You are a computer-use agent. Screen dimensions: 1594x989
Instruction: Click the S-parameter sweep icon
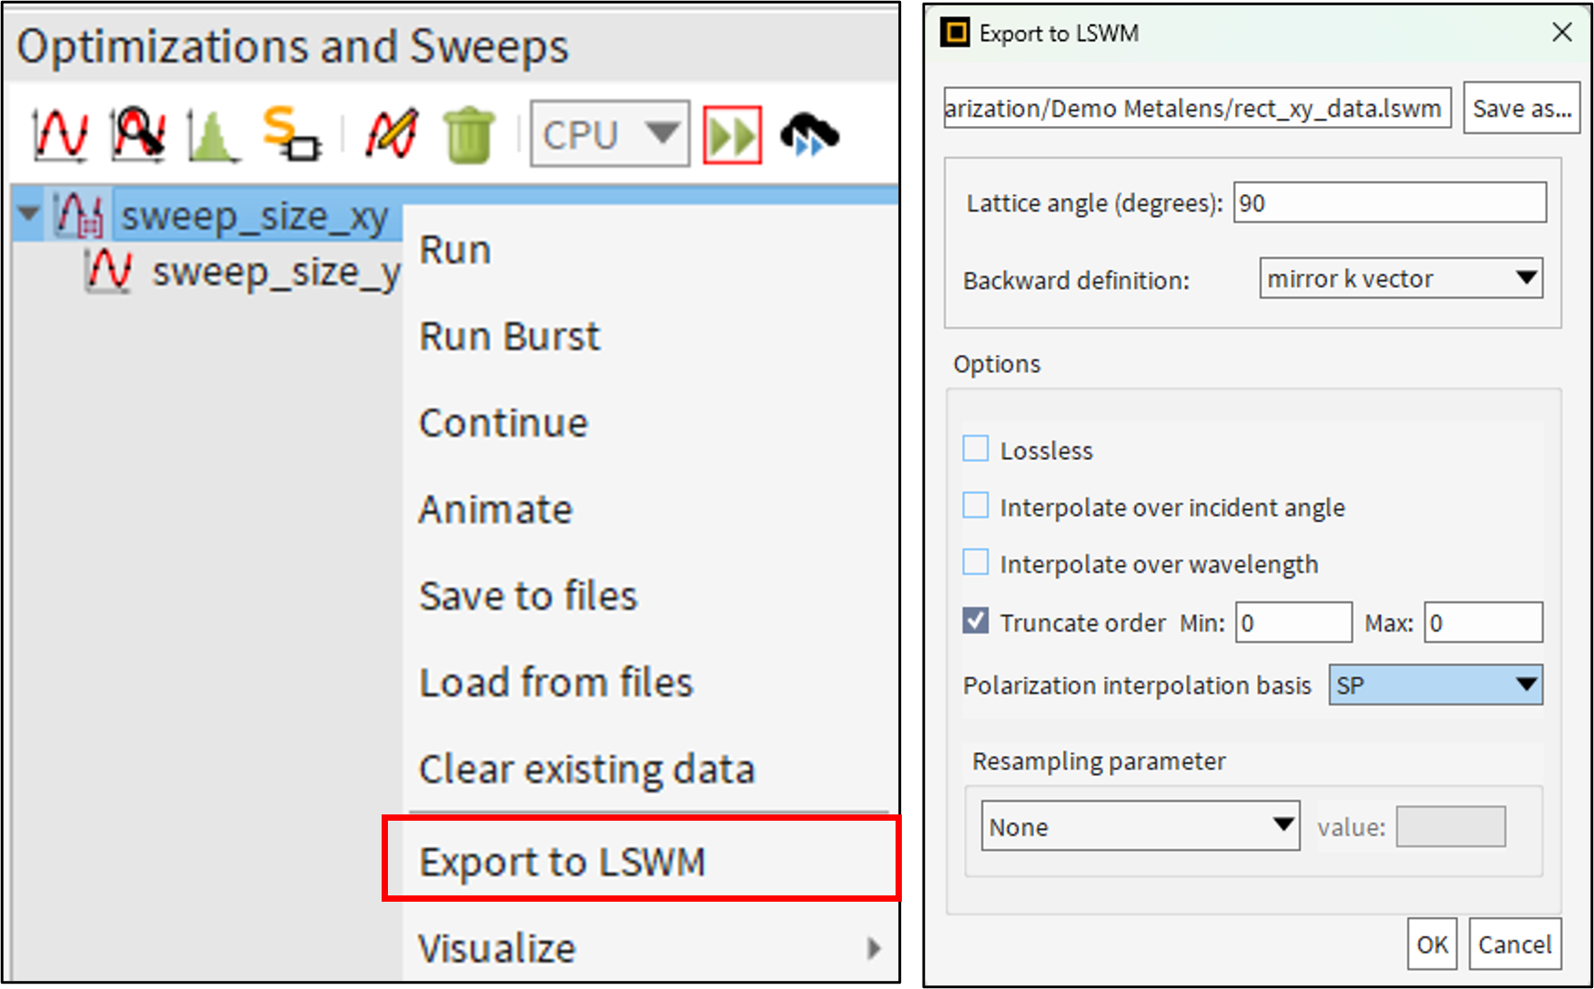tap(292, 133)
